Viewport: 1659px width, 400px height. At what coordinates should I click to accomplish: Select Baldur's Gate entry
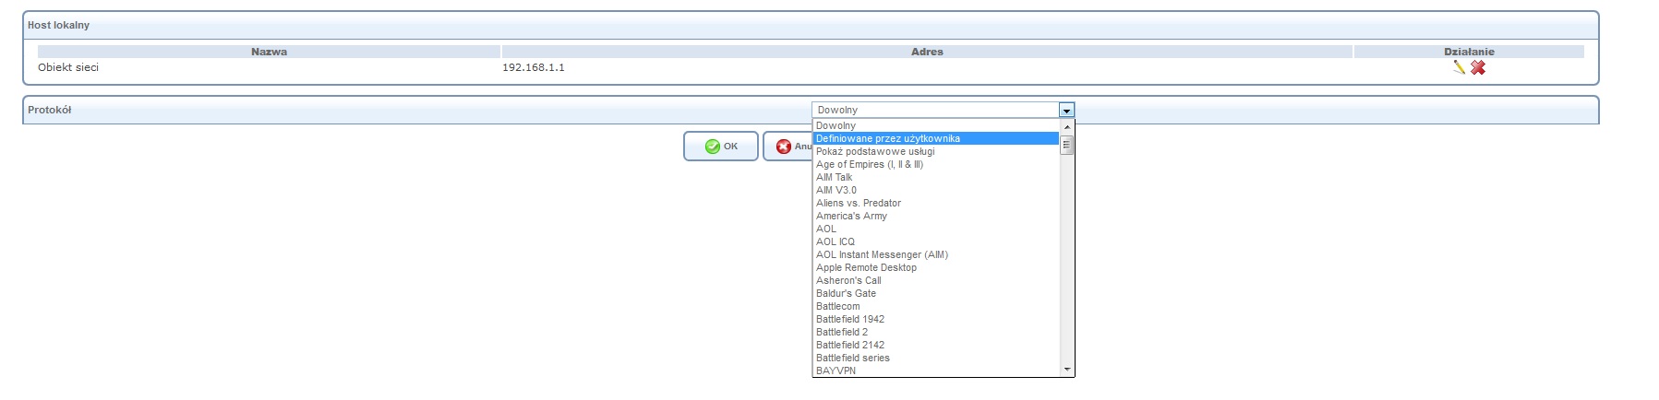click(x=936, y=293)
